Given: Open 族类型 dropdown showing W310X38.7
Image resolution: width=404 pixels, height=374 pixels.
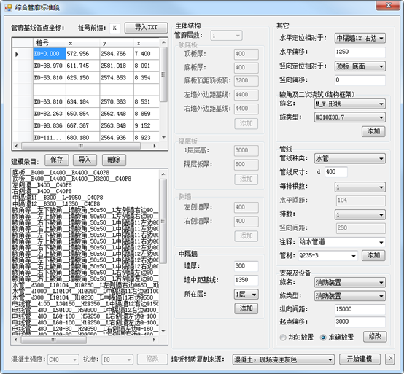Looking at the screenshot, I should point(350,117).
